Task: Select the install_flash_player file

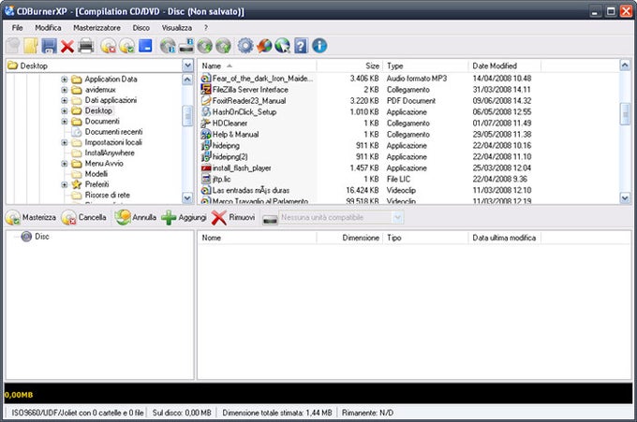Action: point(242,168)
